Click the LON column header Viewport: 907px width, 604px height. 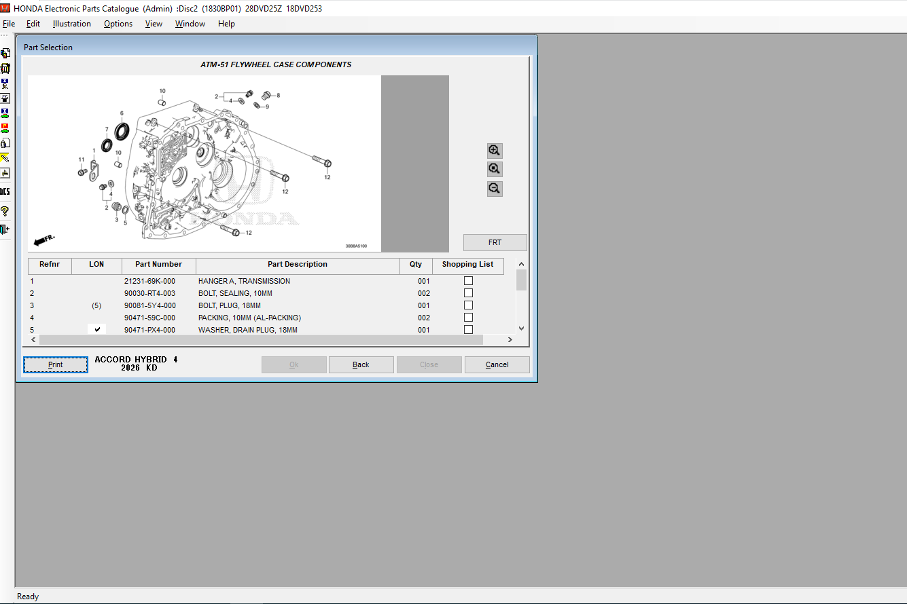point(96,265)
